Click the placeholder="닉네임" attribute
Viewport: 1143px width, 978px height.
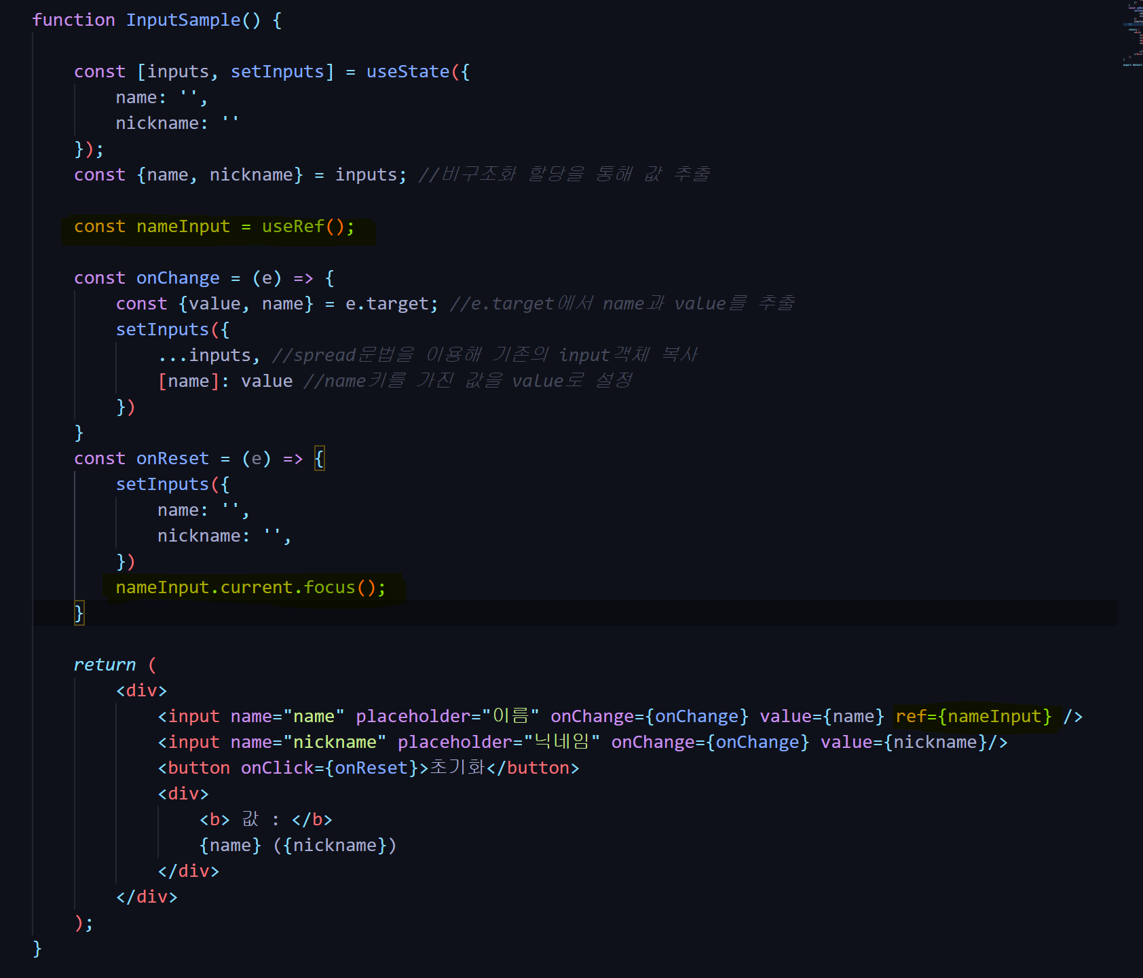(499, 742)
